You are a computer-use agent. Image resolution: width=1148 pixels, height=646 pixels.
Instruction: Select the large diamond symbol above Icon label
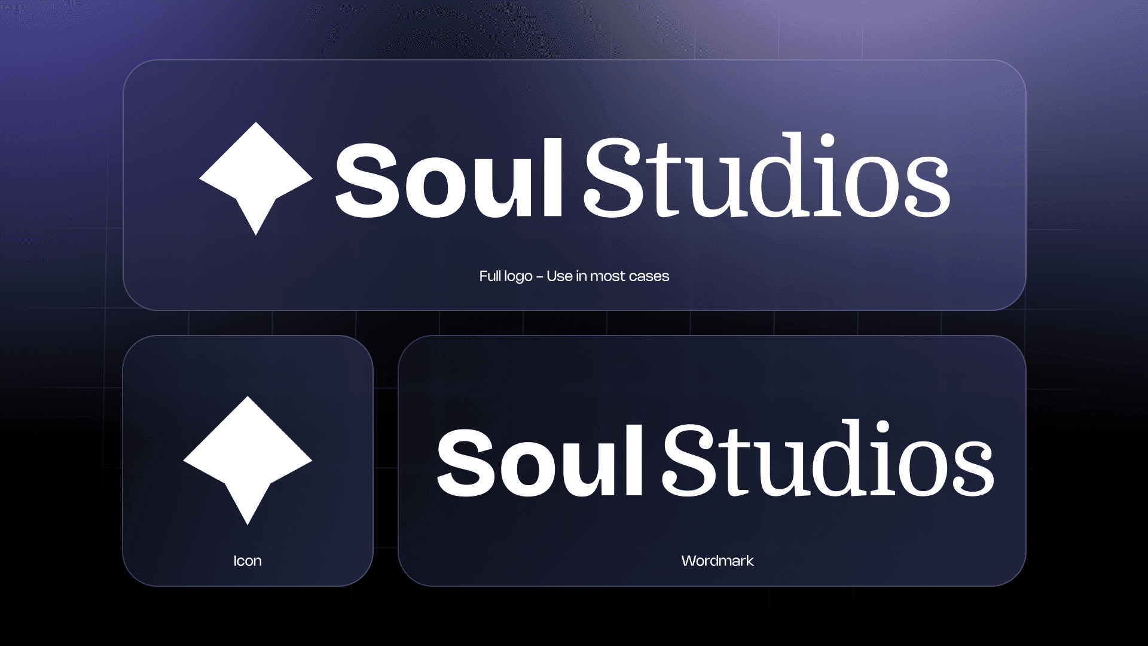pos(248,461)
